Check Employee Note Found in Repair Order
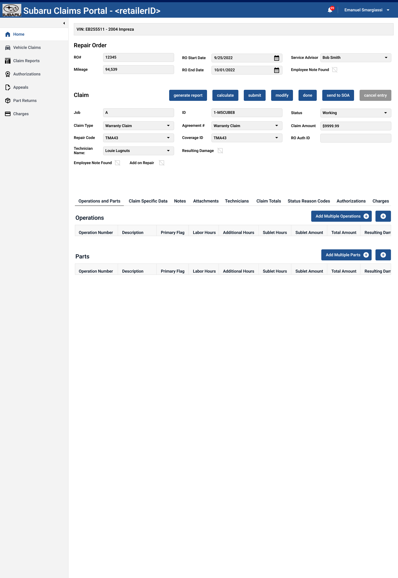Screen dimensions: 398x578 click(335, 70)
